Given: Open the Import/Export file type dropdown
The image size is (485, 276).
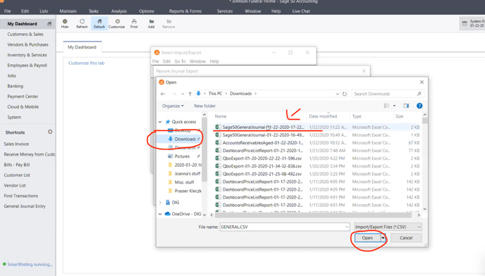Looking at the screenshot, I should [x=388, y=227].
